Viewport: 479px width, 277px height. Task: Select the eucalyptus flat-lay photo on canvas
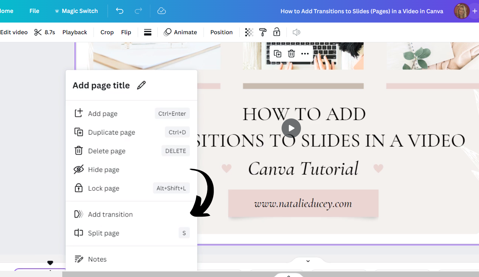[x=433, y=56]
